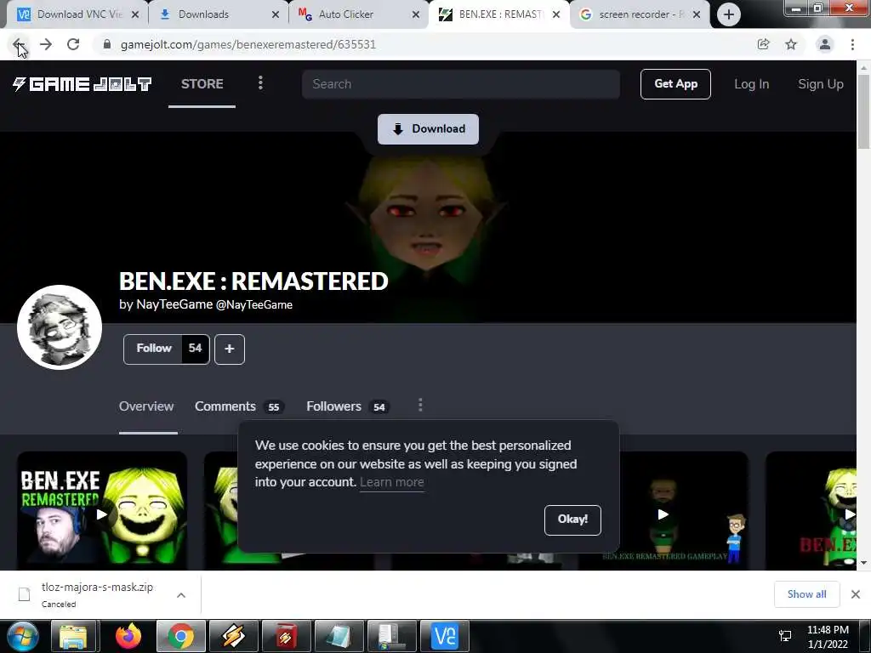Focus the Game Jolt Search field
Viewport: 871px width, 653px height.
460,84
